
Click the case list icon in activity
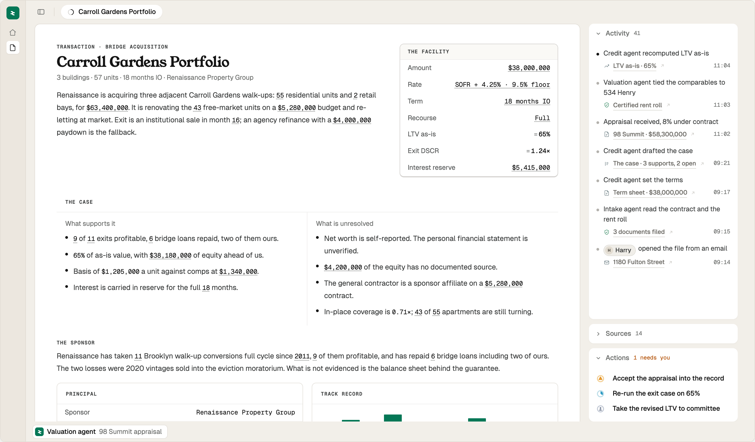[x=607, y=164]
